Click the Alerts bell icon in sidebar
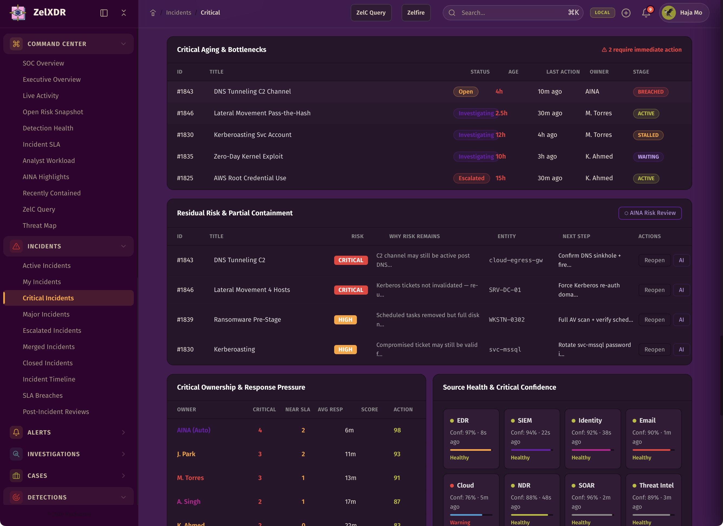 pos(16,432)
